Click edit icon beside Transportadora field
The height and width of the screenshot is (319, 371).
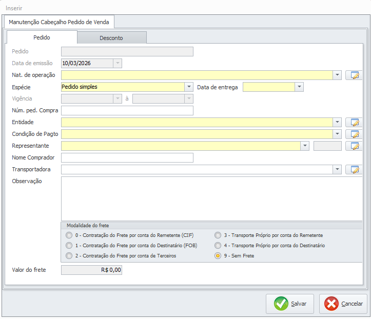[x=354, y=170]
